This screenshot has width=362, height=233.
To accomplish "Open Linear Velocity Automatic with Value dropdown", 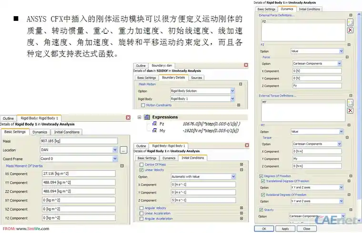I will (233, 177).
